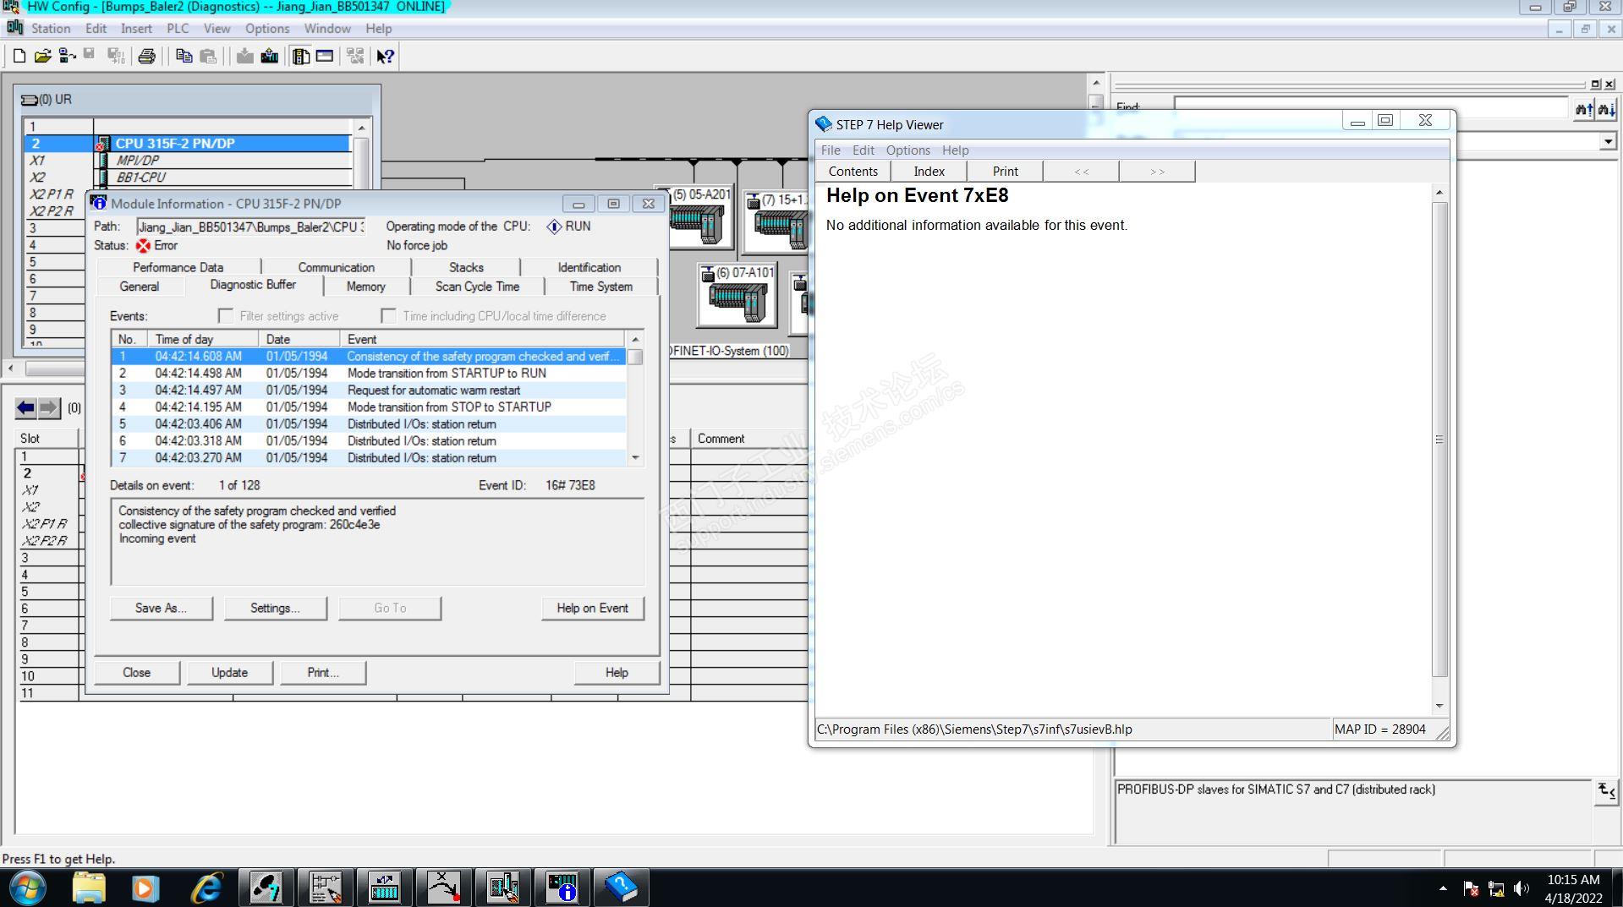Click the Open folder toolbar icon
1623x907 pixels.
pyautogui.click(x=42, y=57)
